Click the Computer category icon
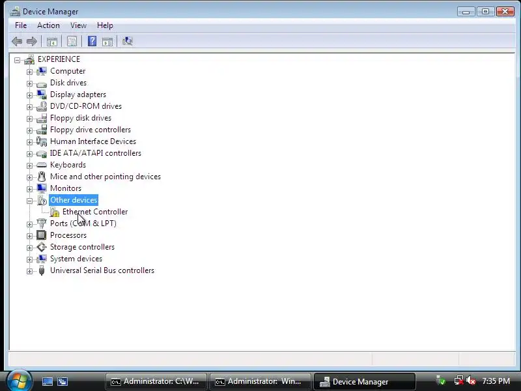This screenshot has height=391, width=521. pyautogui.click(x=42, y=71)
